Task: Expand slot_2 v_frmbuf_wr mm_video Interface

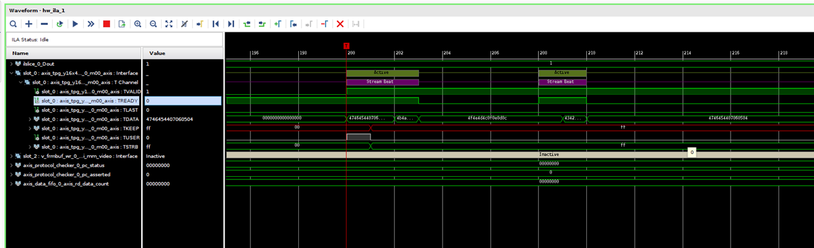Action: click(11, 156)
